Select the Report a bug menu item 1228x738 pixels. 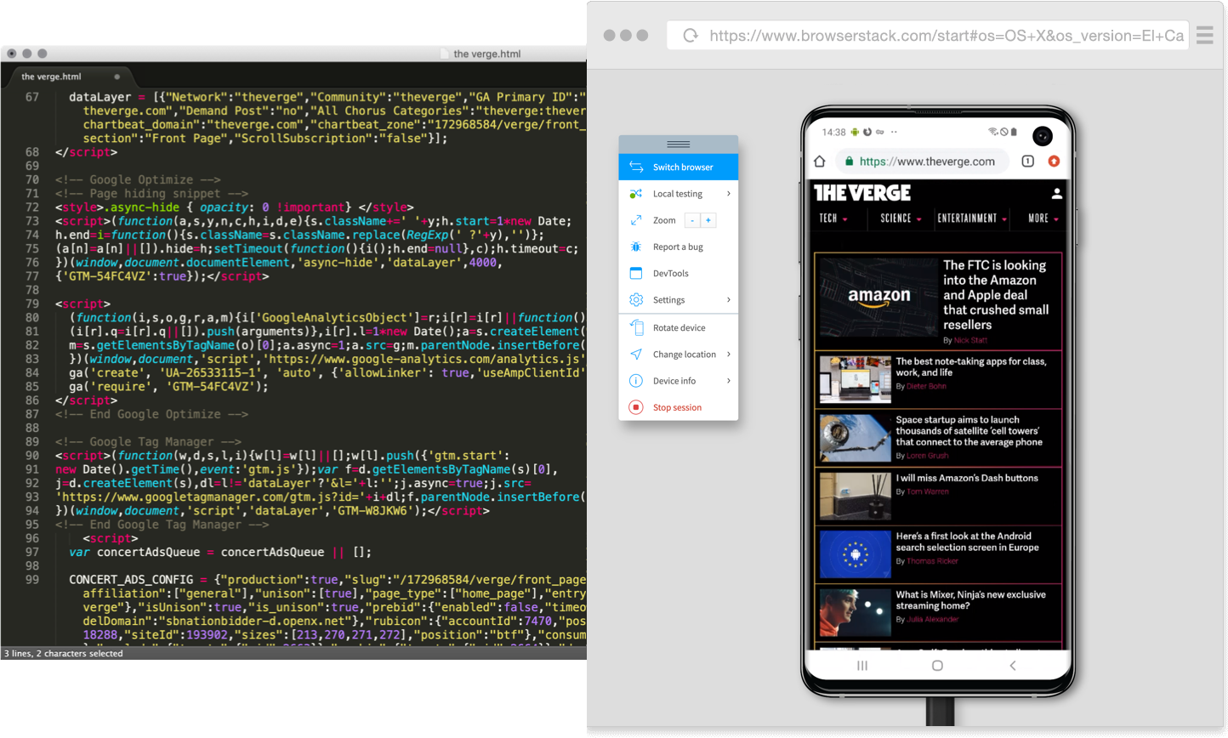pos(678,247)
